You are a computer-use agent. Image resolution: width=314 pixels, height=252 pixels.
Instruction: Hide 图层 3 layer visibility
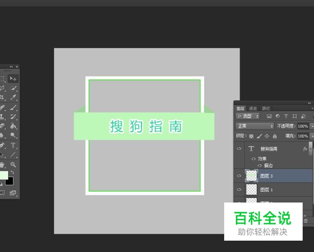(x=239, y=176)
